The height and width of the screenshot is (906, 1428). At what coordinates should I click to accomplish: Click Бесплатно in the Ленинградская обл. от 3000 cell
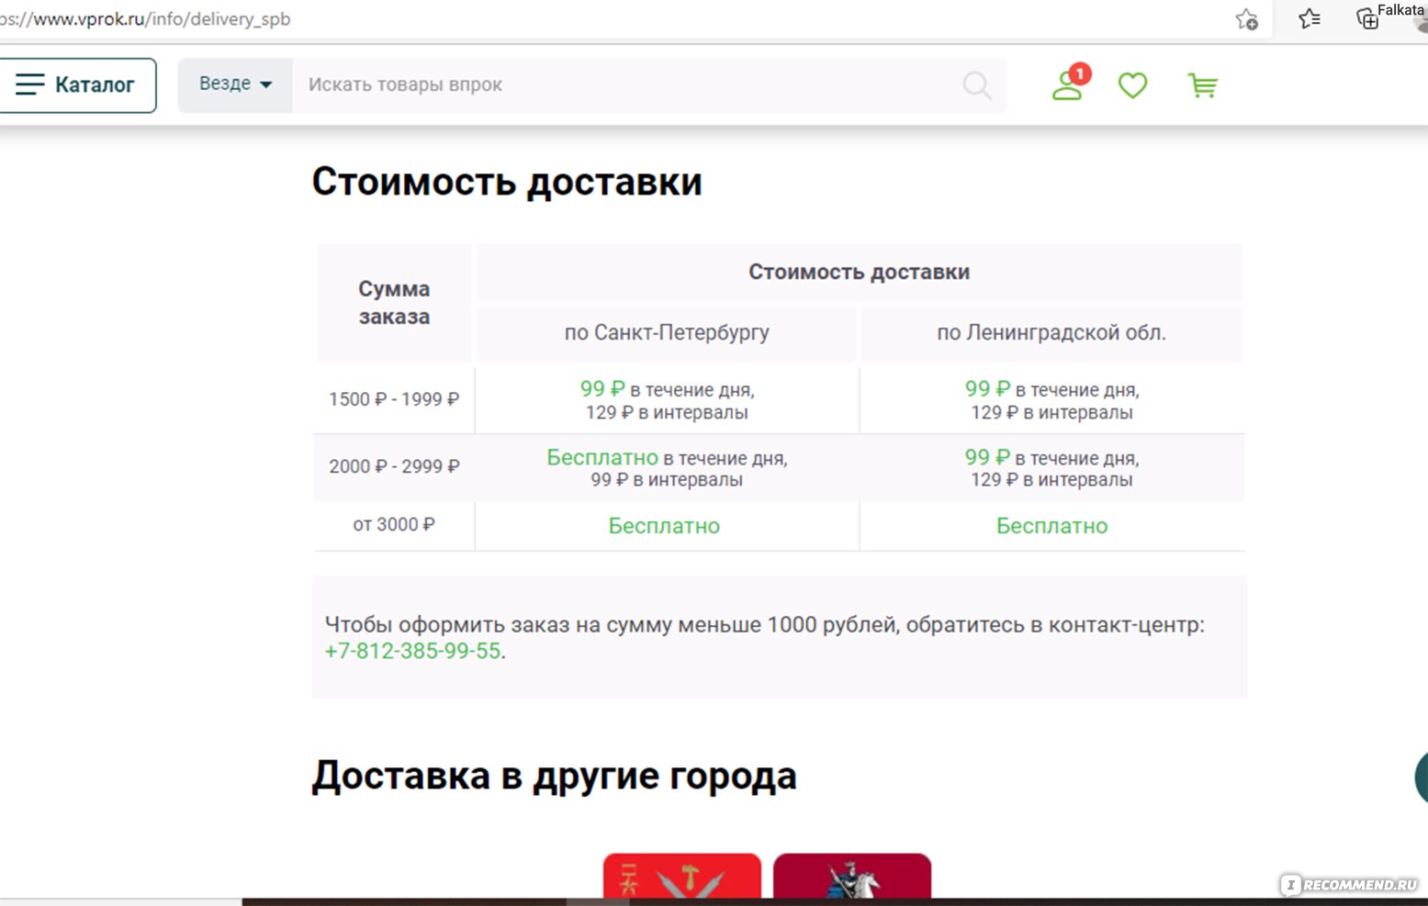pyautogui.click(x=1052, y=526)
